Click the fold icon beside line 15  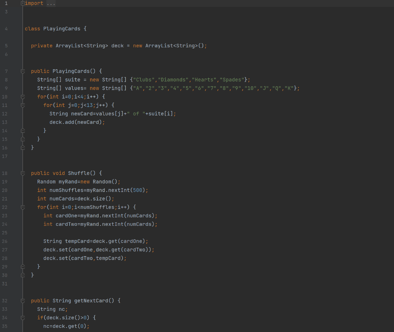(22, 138)
